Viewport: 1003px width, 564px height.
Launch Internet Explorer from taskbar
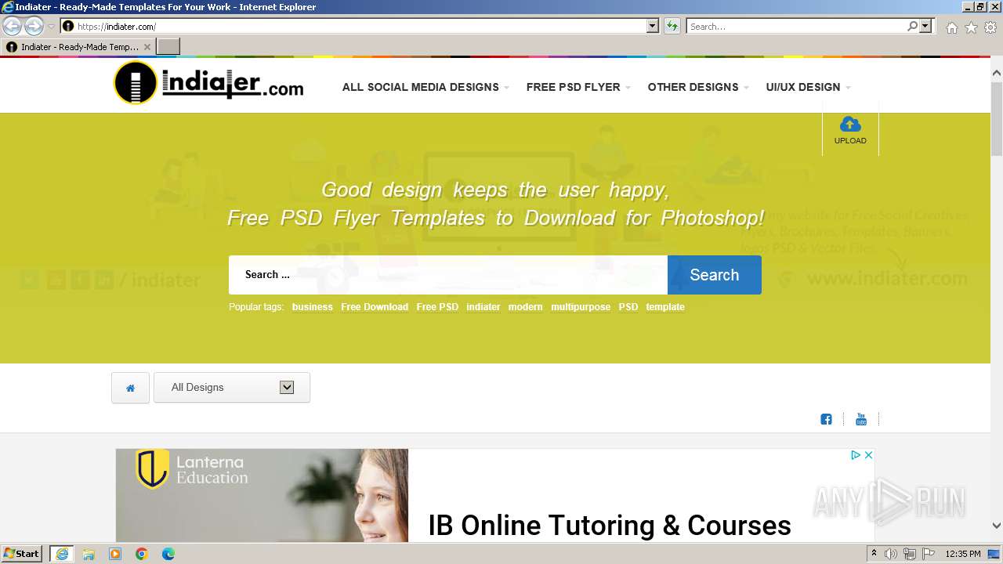pyautogui.click(x=62, y=554)
